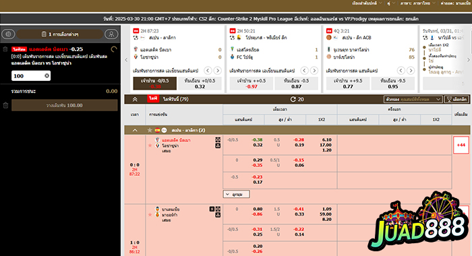Click the place bet 100.00 button
This screenshot has height=256, width=472.
65,105
